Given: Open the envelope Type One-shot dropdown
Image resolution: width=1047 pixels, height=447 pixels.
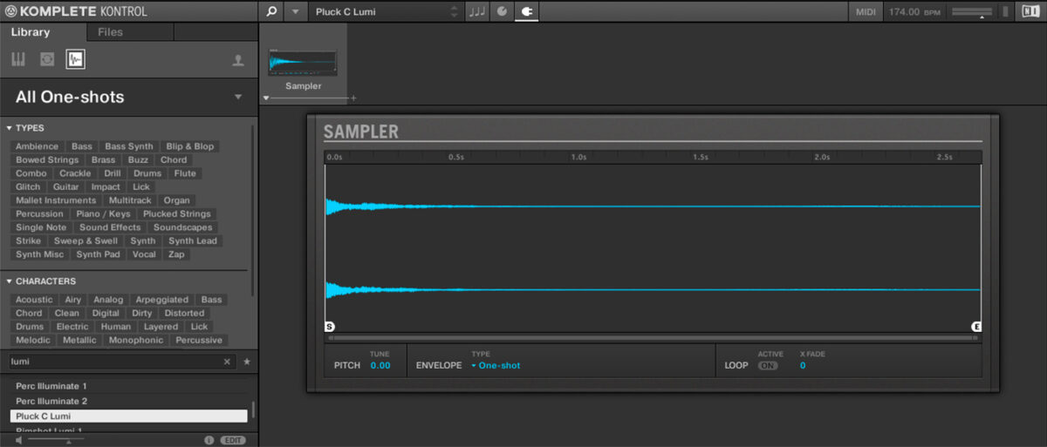Looking at the screenshot, I should [x=496, y=365].
